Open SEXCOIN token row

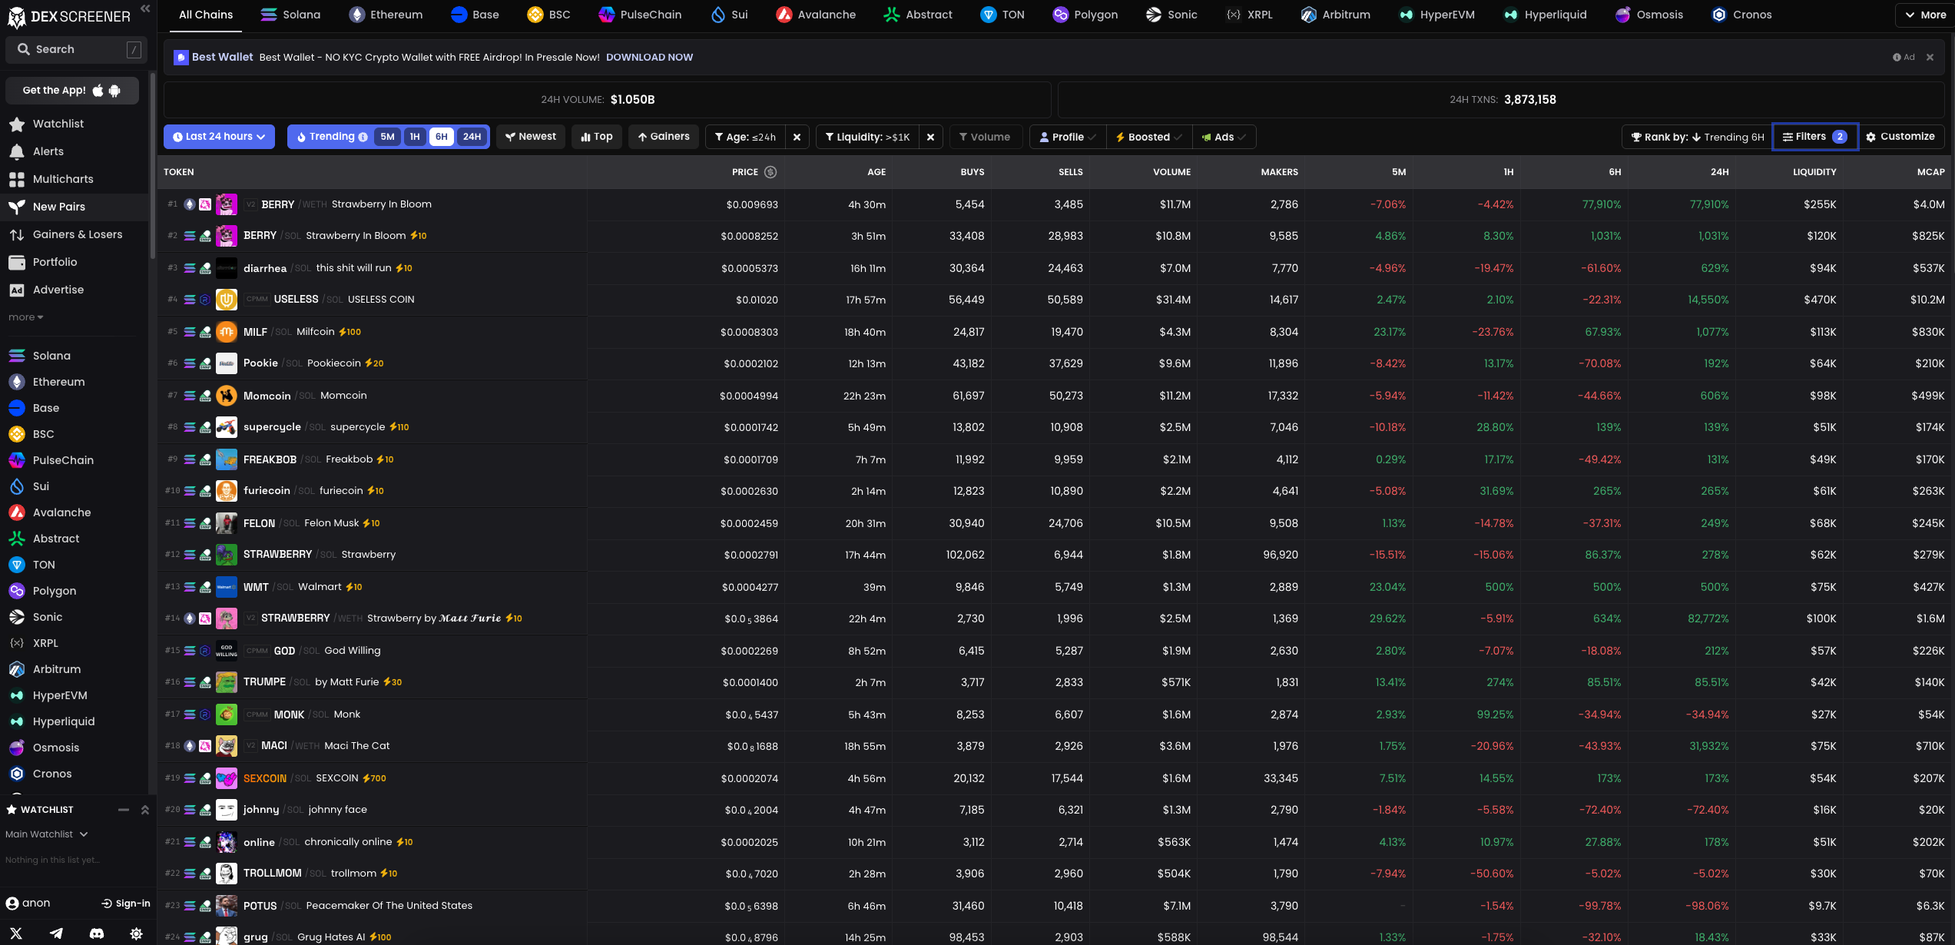pyautogui.click(x=1055, y=778)
